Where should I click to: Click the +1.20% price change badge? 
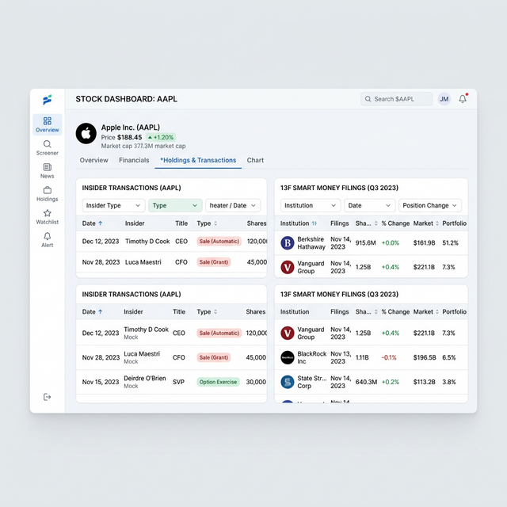point(161,137)
